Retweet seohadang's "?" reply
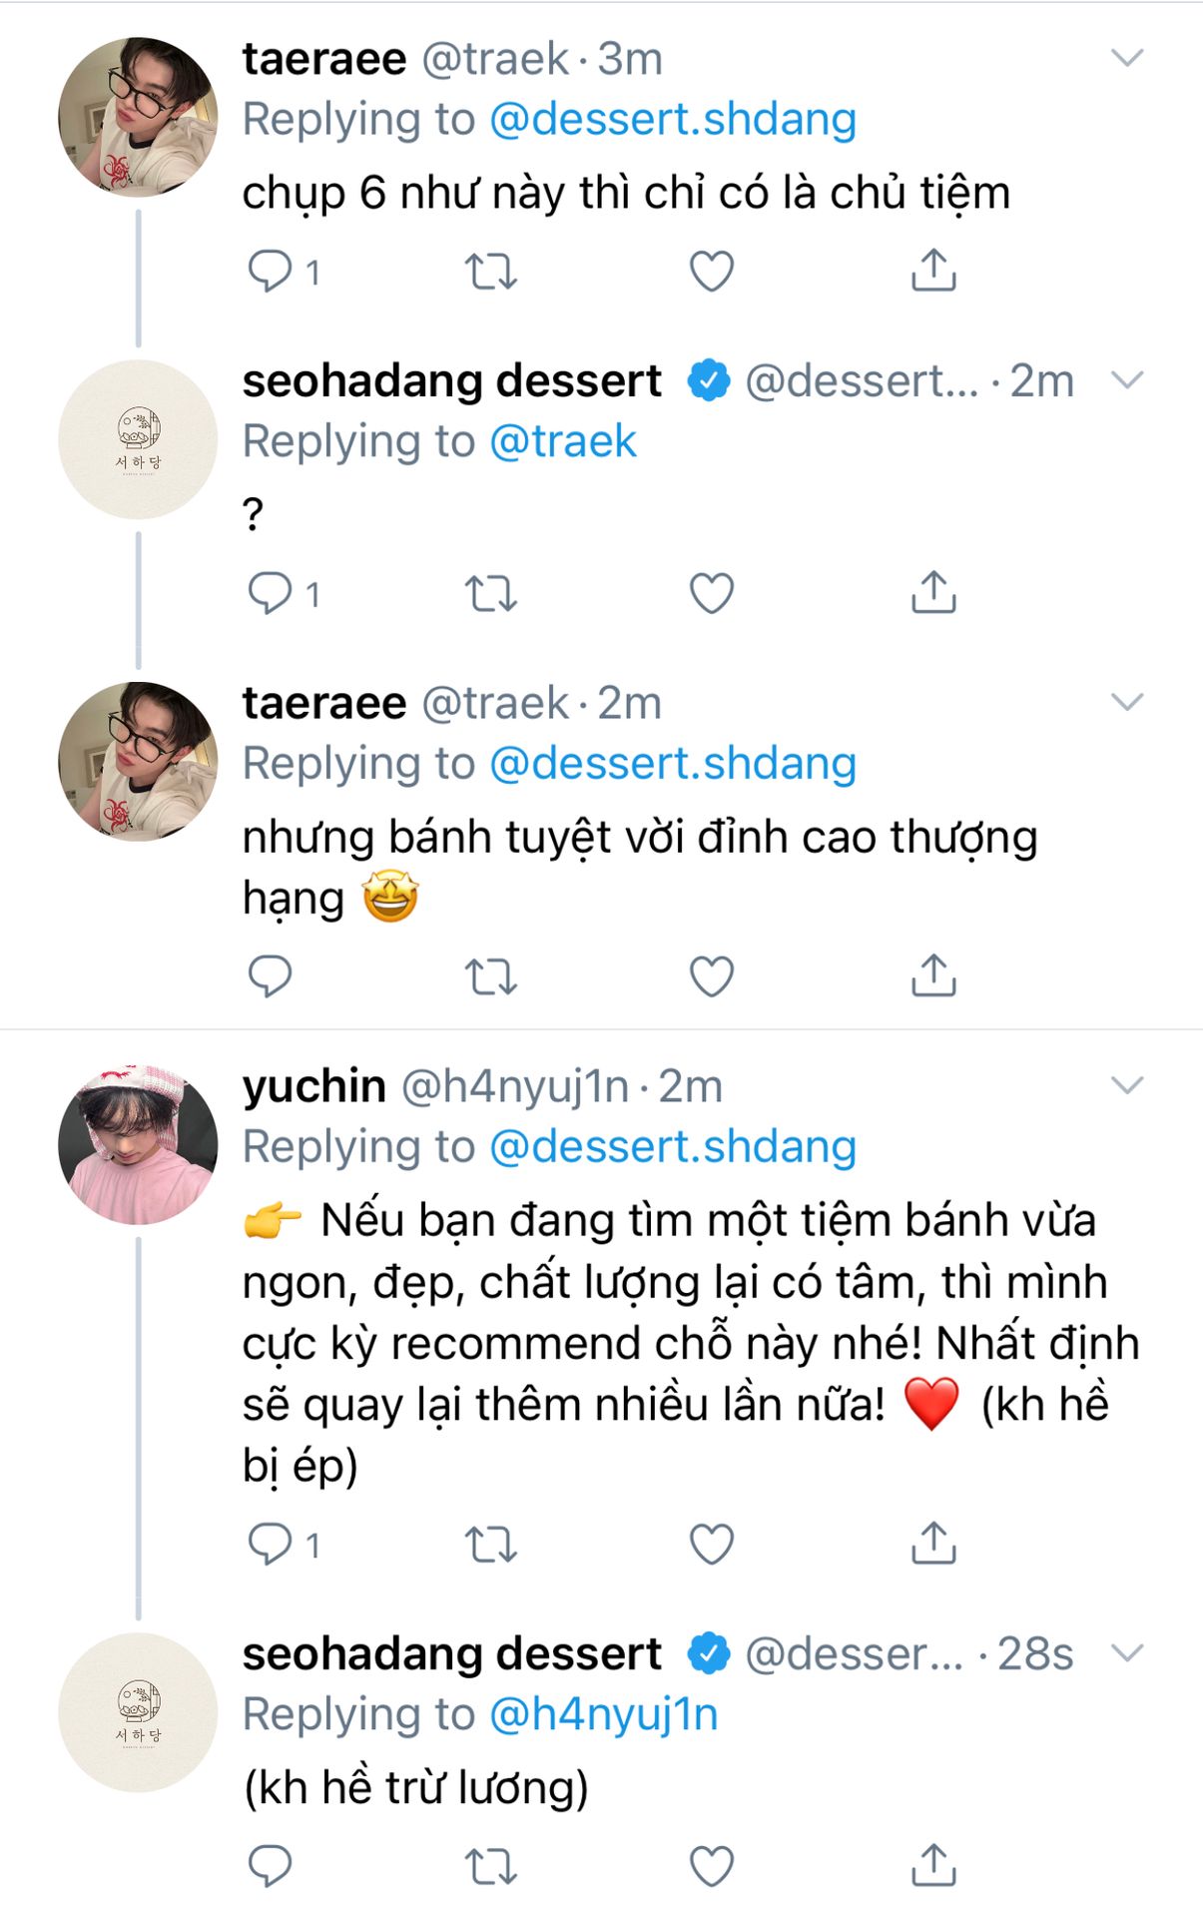The image size is (1203, 1917). pos(491,593)
